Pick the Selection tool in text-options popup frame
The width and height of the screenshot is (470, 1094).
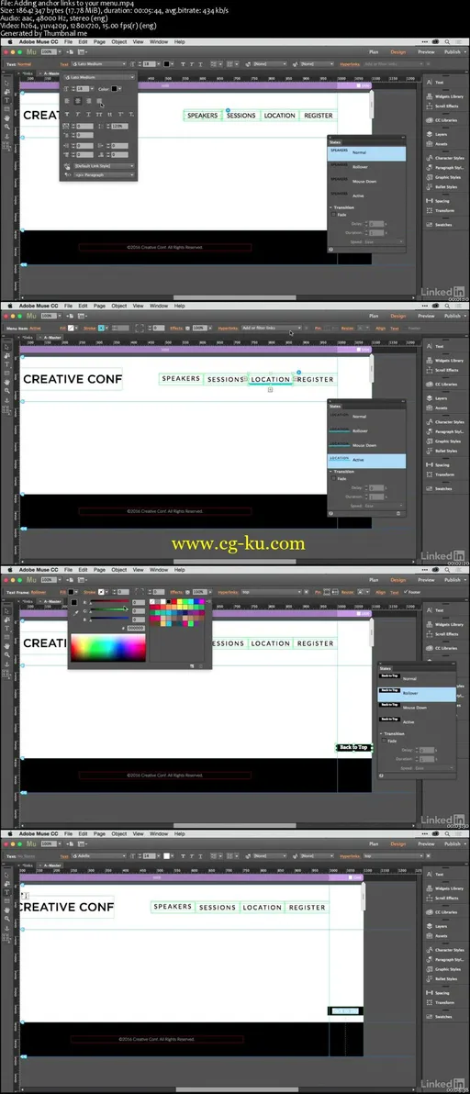coord(7,83)
